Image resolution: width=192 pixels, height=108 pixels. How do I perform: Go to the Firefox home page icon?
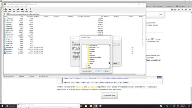click(x=186, y=10)
